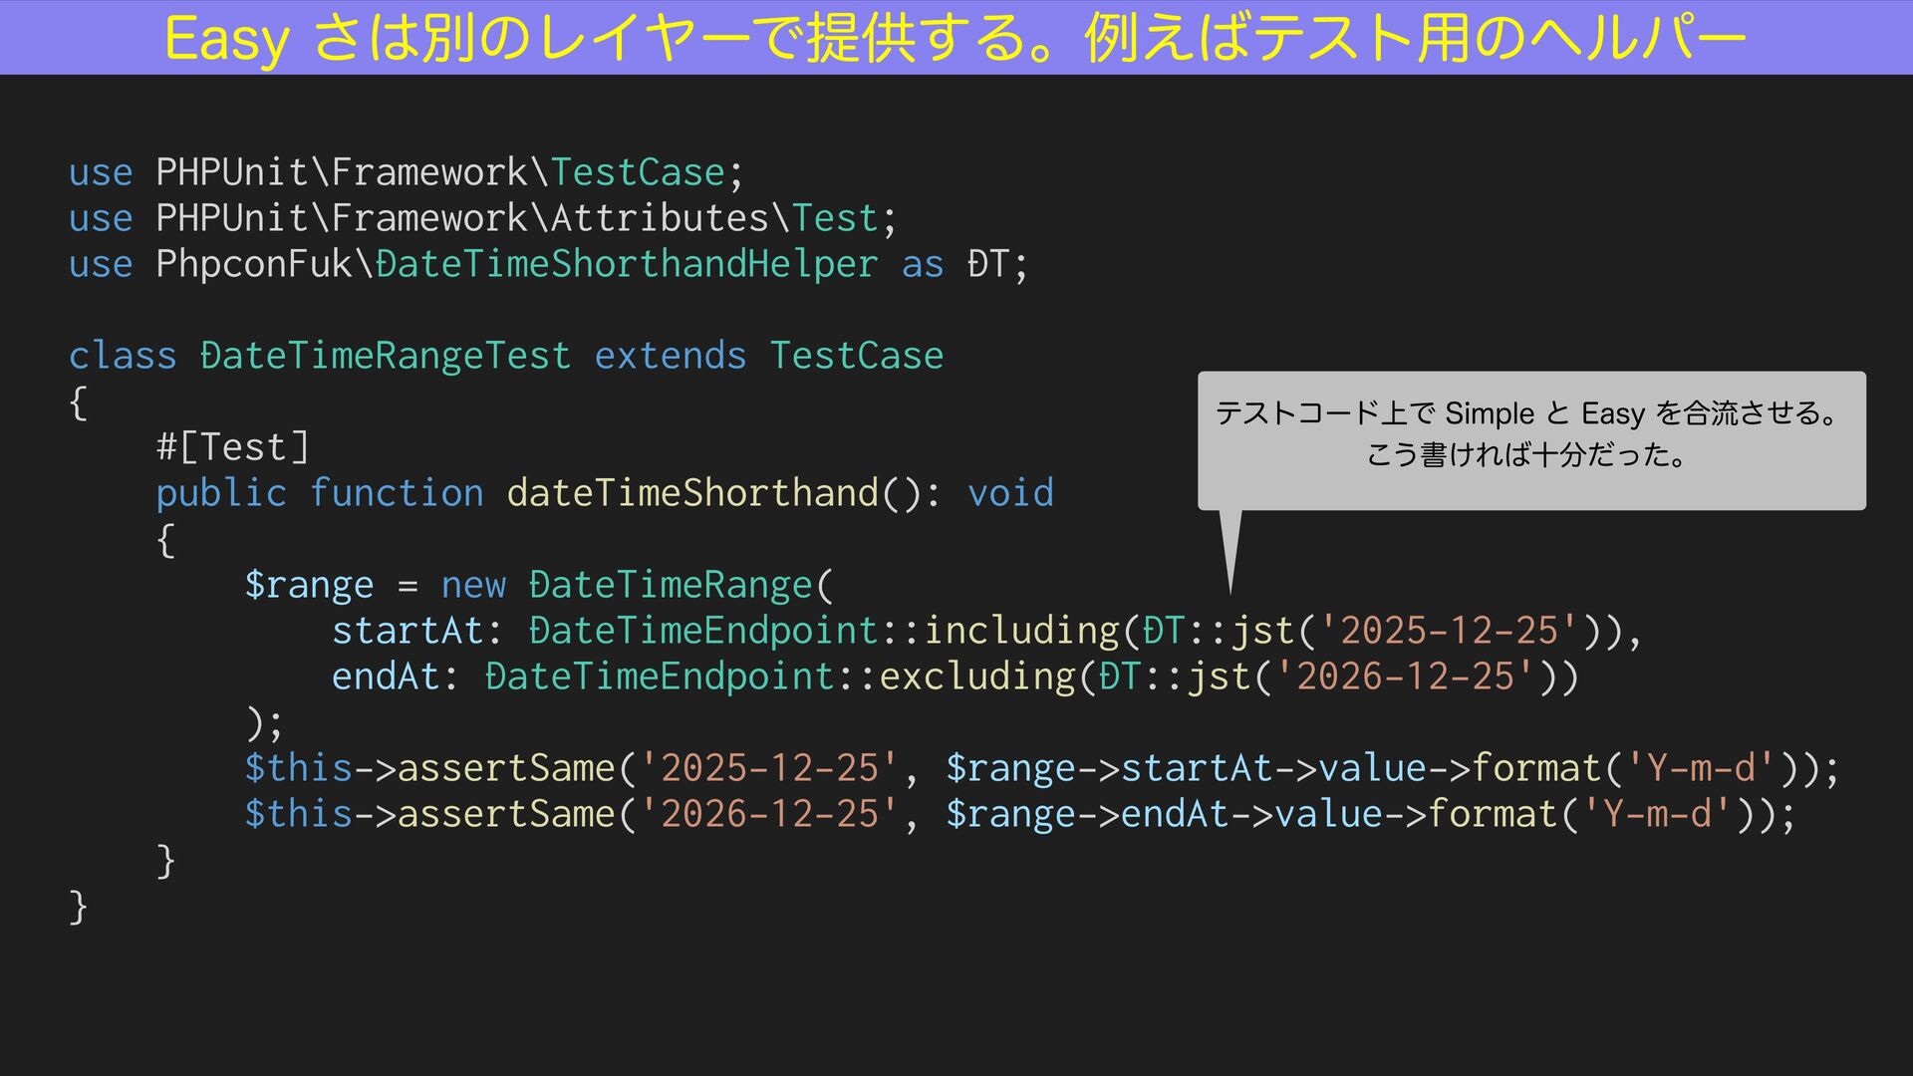
Task: Click the gray callout about Simple and Easy
Action: [1530, 438]
